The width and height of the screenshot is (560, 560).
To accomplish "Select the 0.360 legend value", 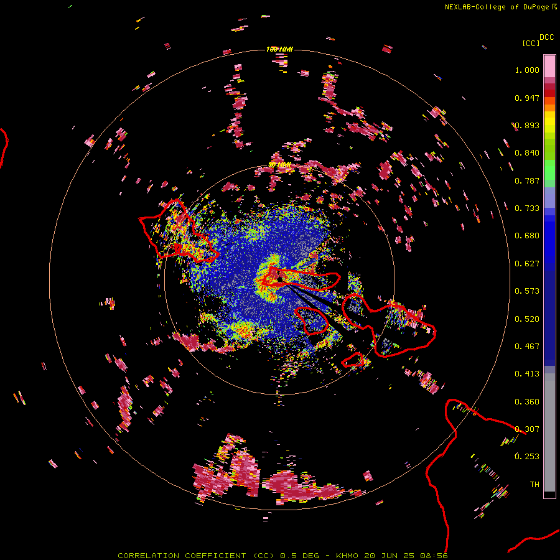I will [x=527, y=402].
